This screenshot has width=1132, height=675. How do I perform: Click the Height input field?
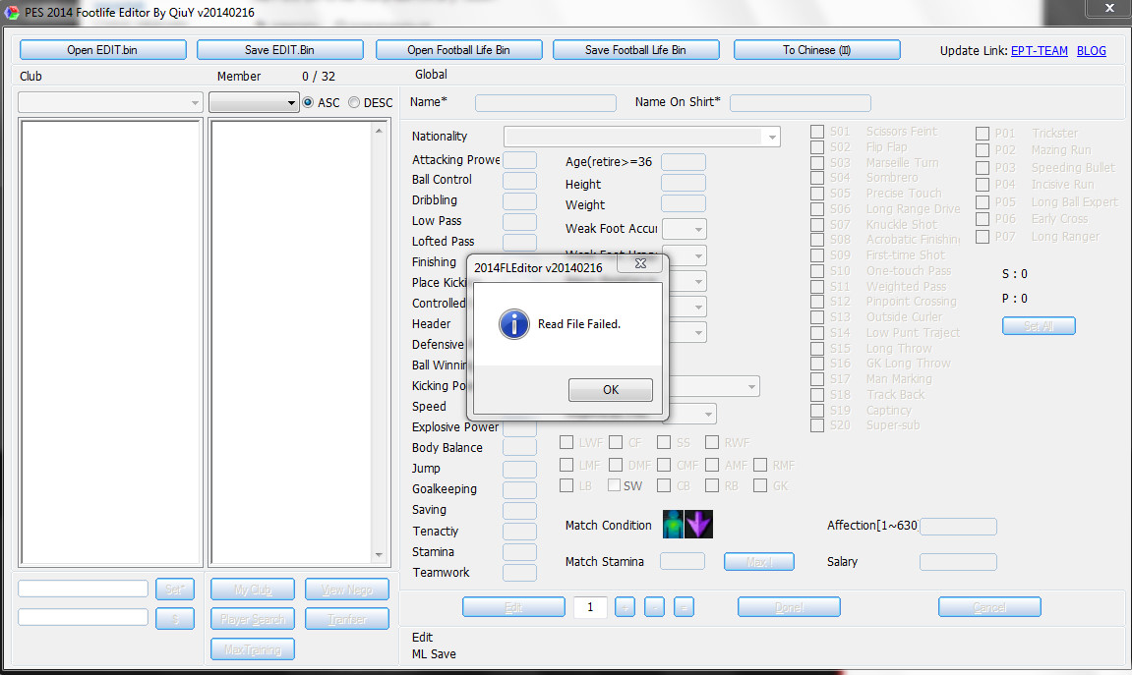coord(684,183)
